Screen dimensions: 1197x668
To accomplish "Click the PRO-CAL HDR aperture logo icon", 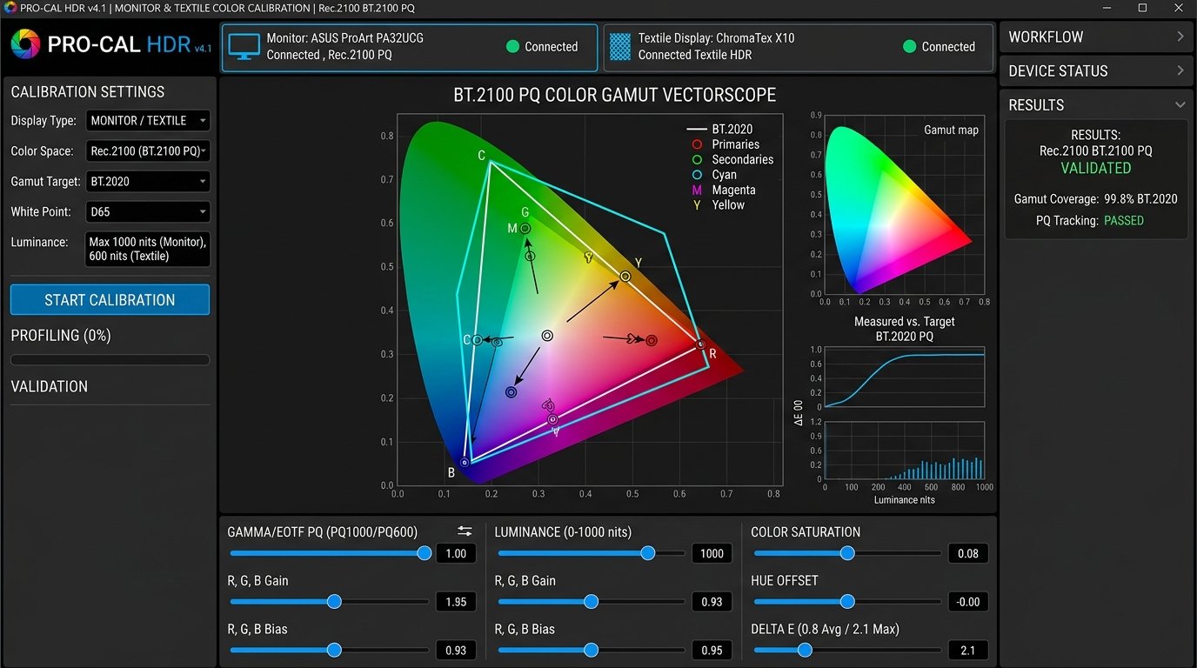I will click(25, 43).
